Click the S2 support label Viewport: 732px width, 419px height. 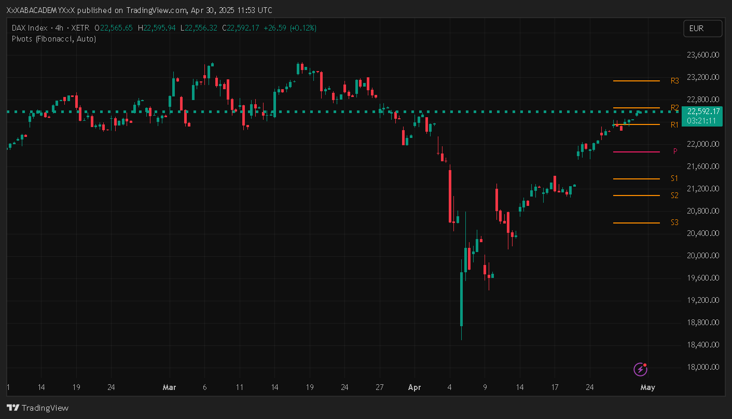point(674,195)
